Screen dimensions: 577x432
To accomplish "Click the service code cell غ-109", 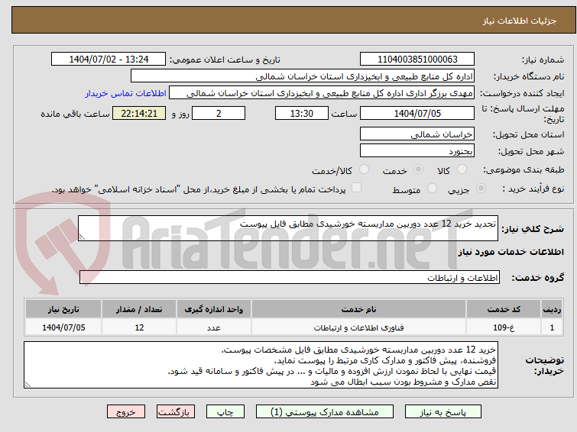I will tap(504, 327).
